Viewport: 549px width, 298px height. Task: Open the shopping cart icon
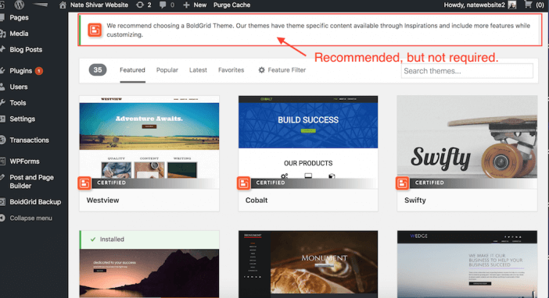pyautogui.click(x=528, y=5)
